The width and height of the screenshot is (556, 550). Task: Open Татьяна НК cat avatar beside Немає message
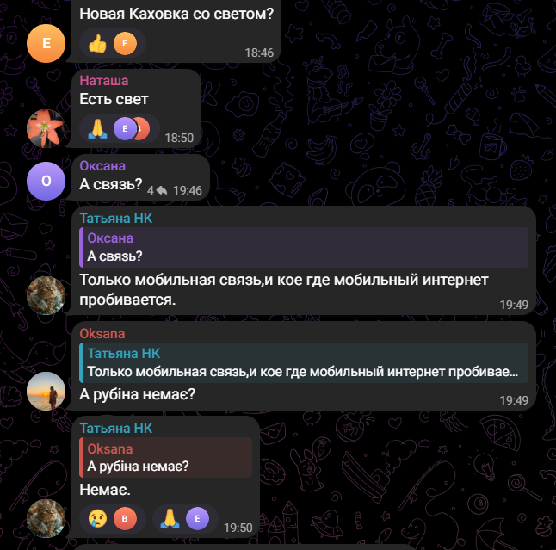(46, 519)
